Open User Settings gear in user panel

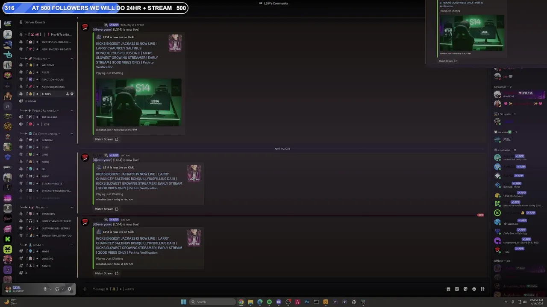pos(70,289)
